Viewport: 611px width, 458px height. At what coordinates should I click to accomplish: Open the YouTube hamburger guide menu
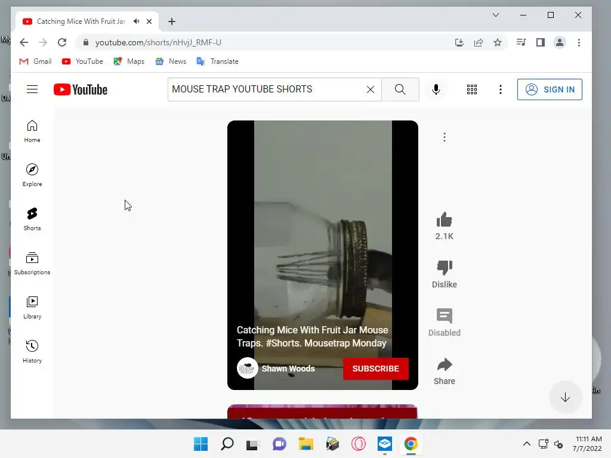(x=32, y=89)
